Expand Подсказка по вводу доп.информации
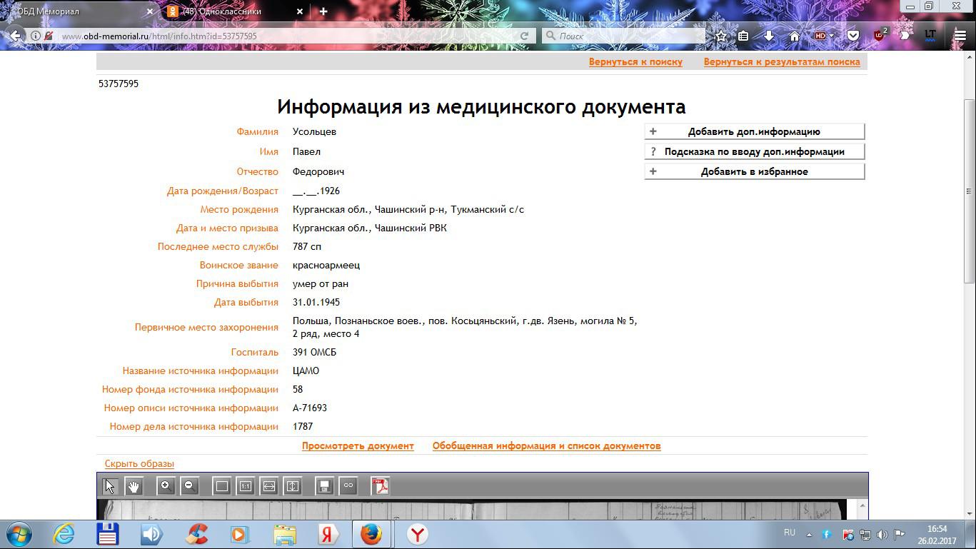The height and width of the screenshot is (549, 976). point(754,151)
